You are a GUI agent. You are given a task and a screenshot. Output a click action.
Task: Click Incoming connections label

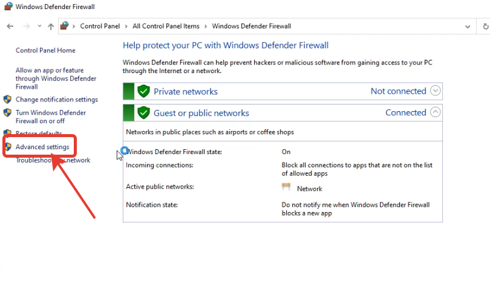160,166
